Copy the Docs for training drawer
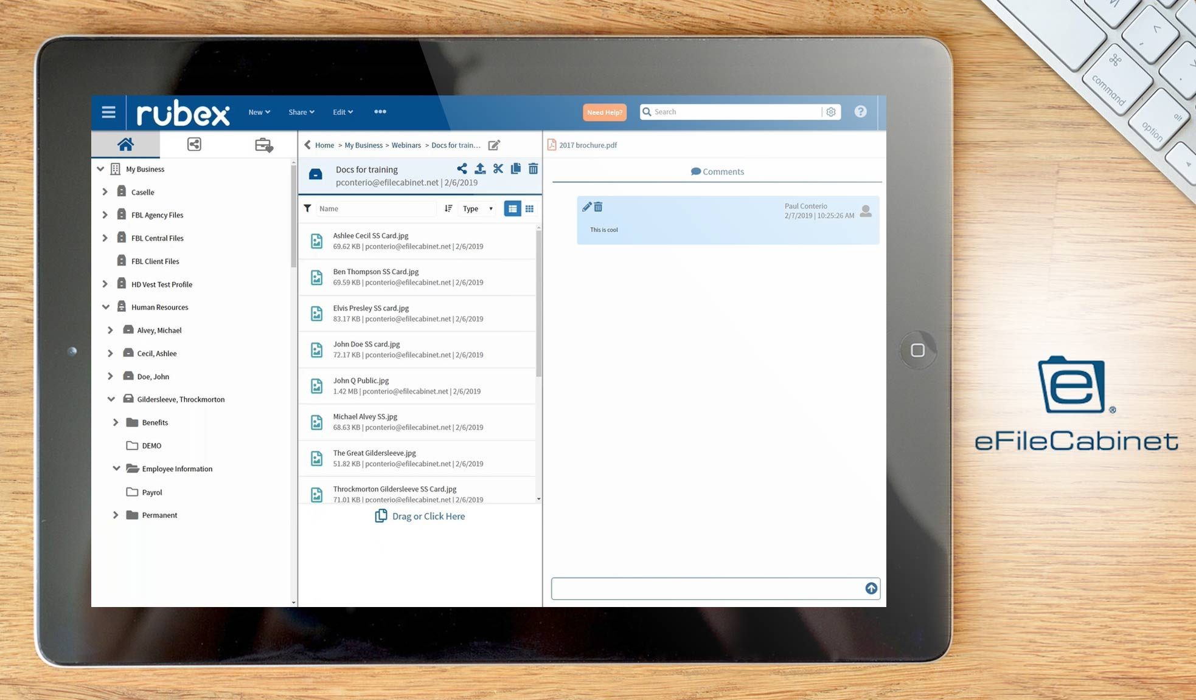Image resolution: width=1196 pixels, height=700 pixels. coord(515,168)
